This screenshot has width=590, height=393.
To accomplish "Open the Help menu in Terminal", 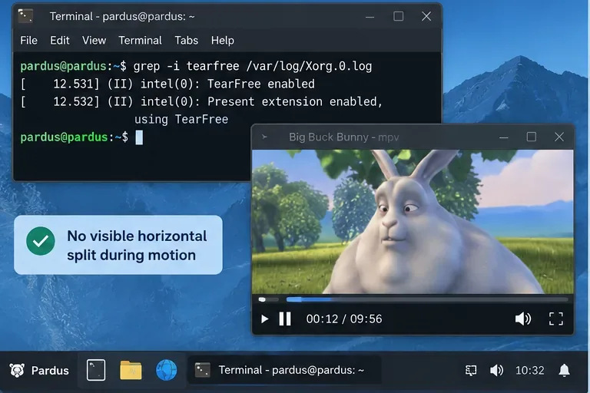I will tap(222, 40).
